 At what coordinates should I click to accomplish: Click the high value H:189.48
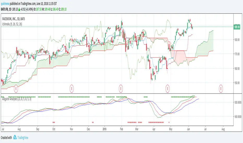point(46,9)
